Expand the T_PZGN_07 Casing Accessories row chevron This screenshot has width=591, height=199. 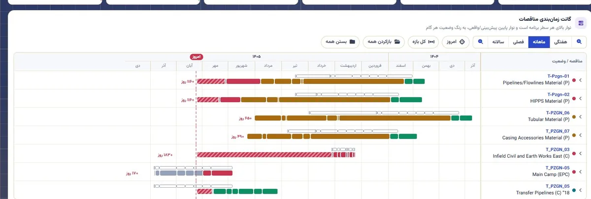581,135
